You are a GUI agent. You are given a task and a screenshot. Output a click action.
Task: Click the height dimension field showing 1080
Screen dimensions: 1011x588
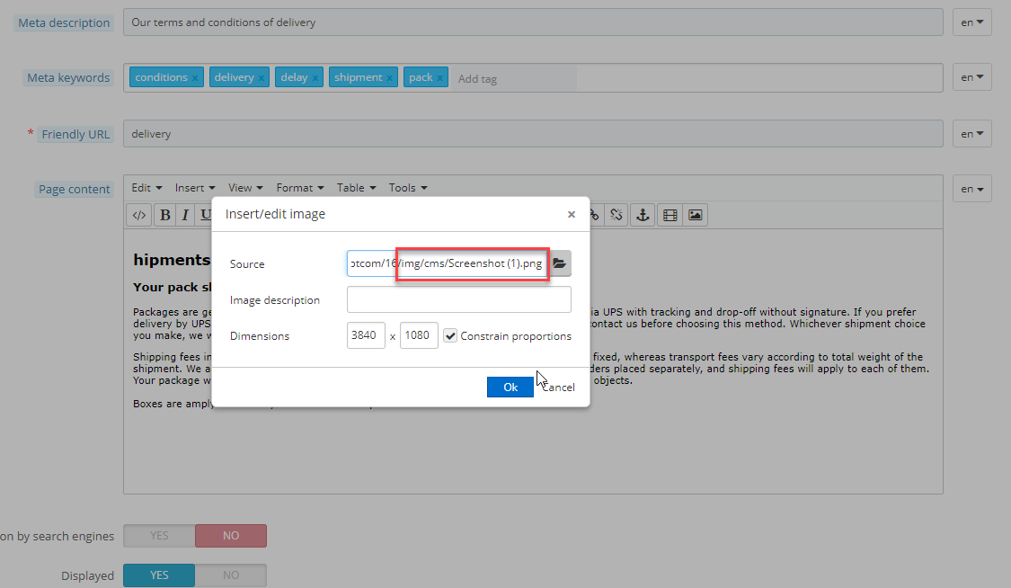419,335
